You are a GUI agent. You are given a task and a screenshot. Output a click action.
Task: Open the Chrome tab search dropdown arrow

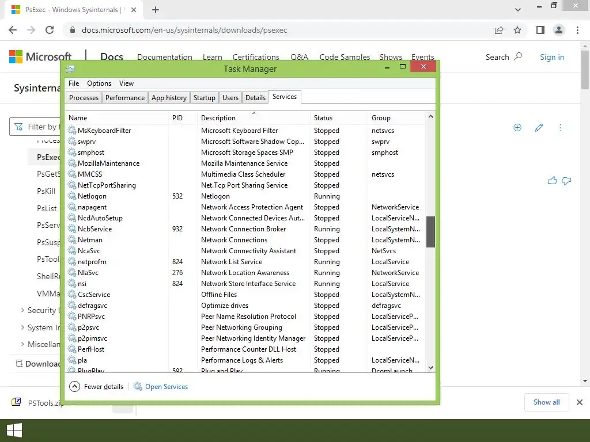tap(518, 10)
